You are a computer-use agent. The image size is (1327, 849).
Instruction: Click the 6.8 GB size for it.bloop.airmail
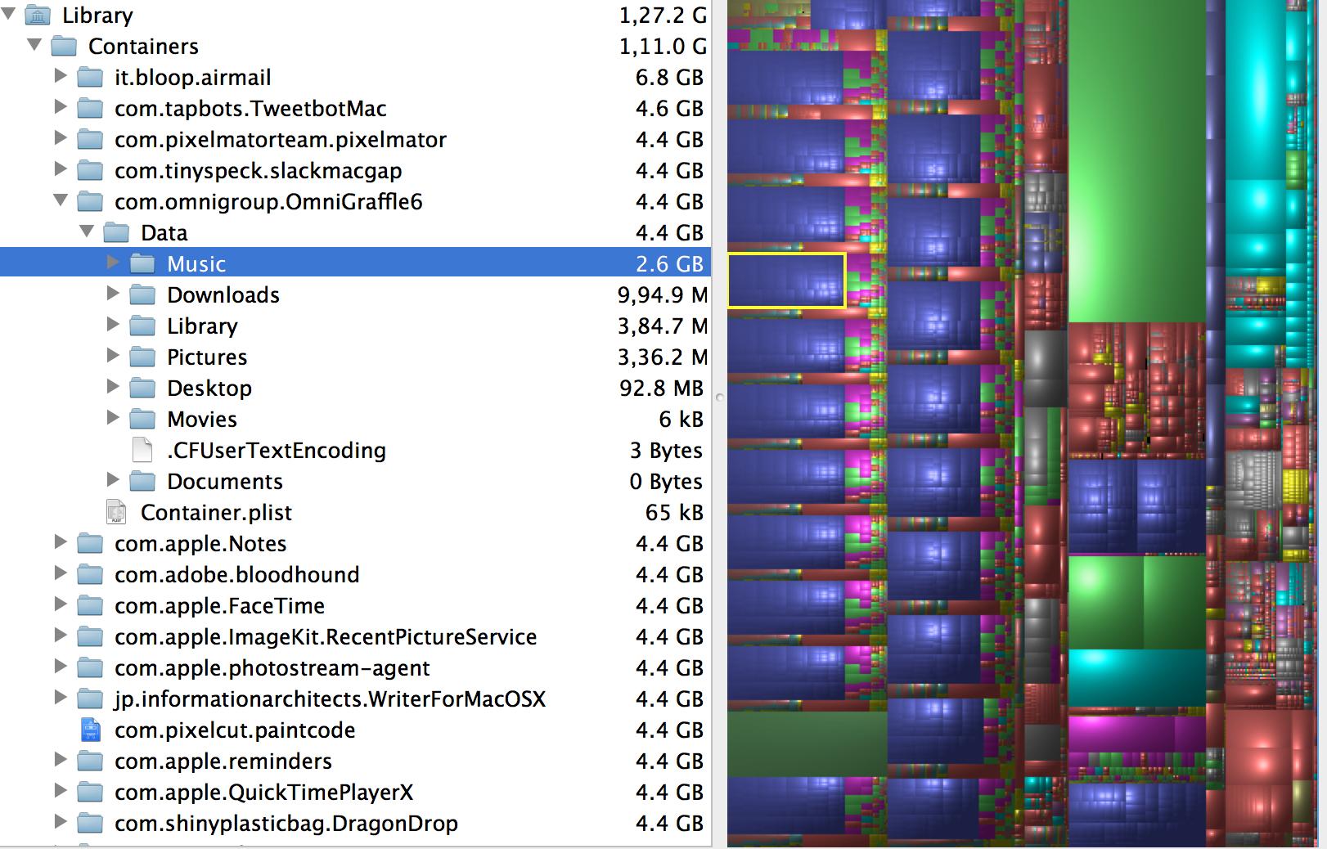point(669,78)
